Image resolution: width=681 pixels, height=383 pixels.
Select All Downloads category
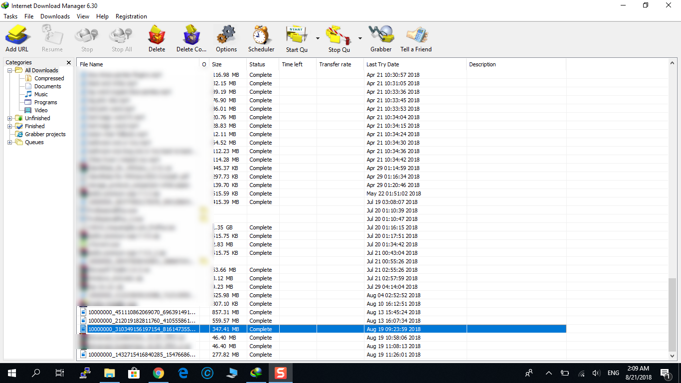(41, 70)
